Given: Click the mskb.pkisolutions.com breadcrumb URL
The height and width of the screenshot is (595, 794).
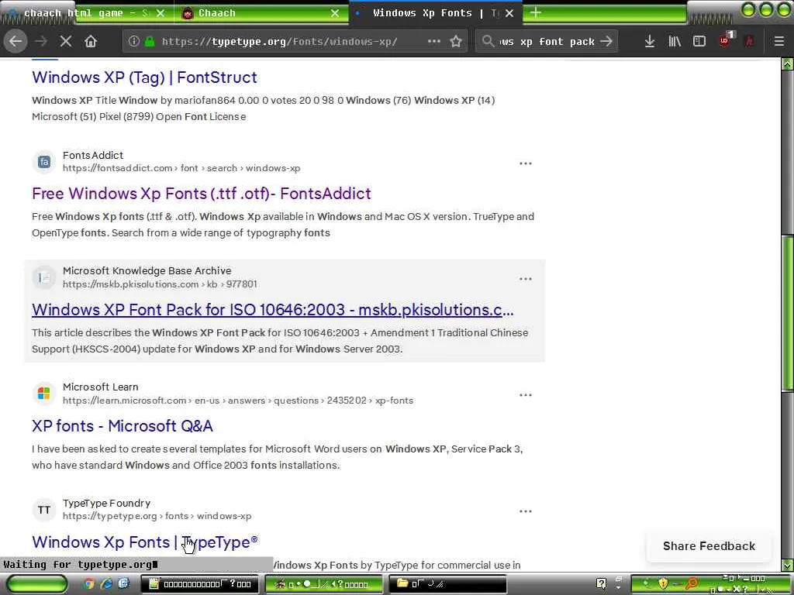Looking at the screenshot, I should pyautogui.click(x=160, y=284).
